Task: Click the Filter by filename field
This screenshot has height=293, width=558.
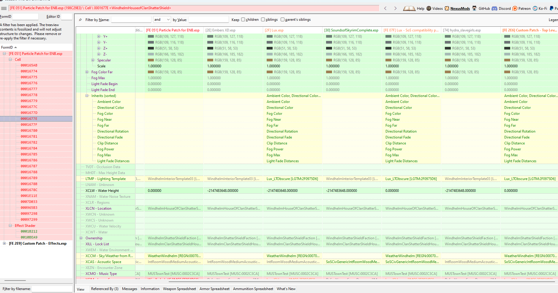Action: (x=52, y=289)
